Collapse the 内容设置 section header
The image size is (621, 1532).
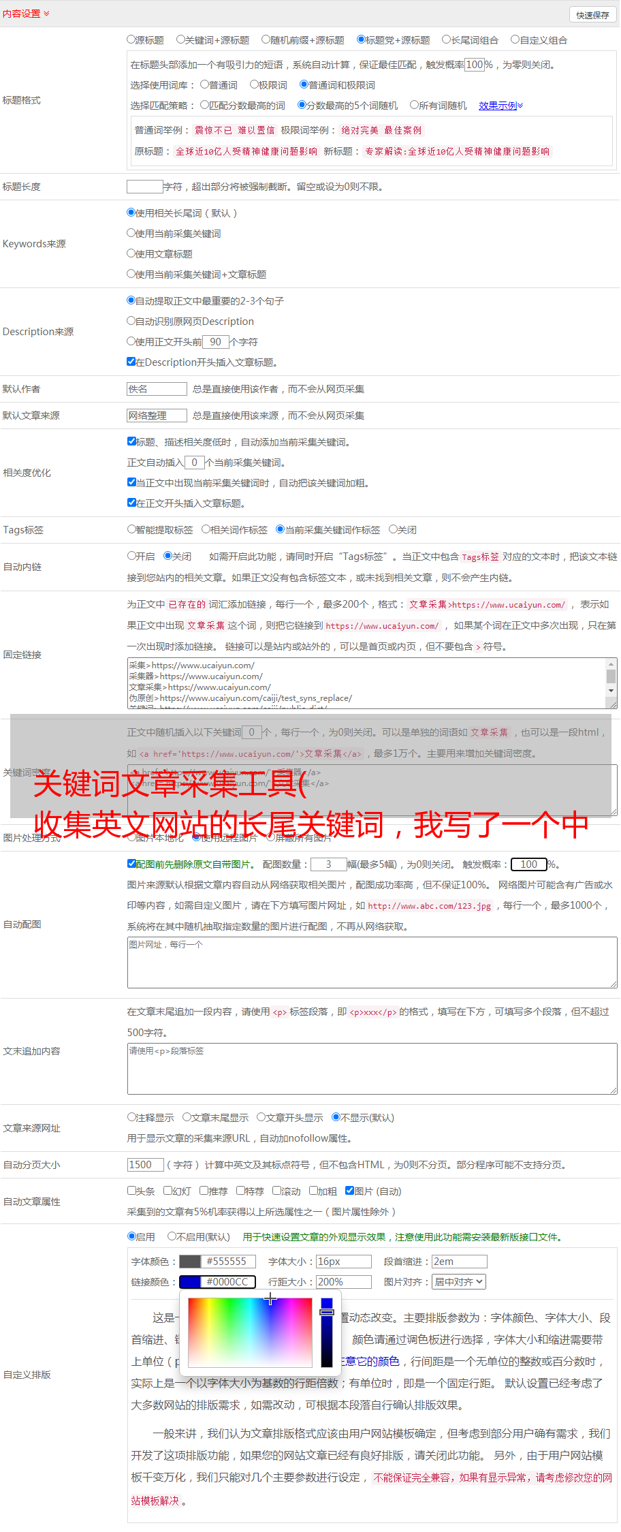[26, 14]
